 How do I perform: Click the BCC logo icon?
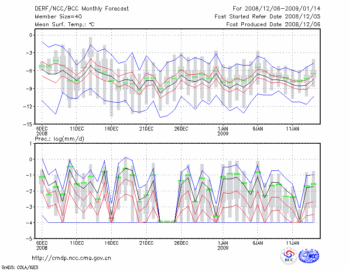288,256
